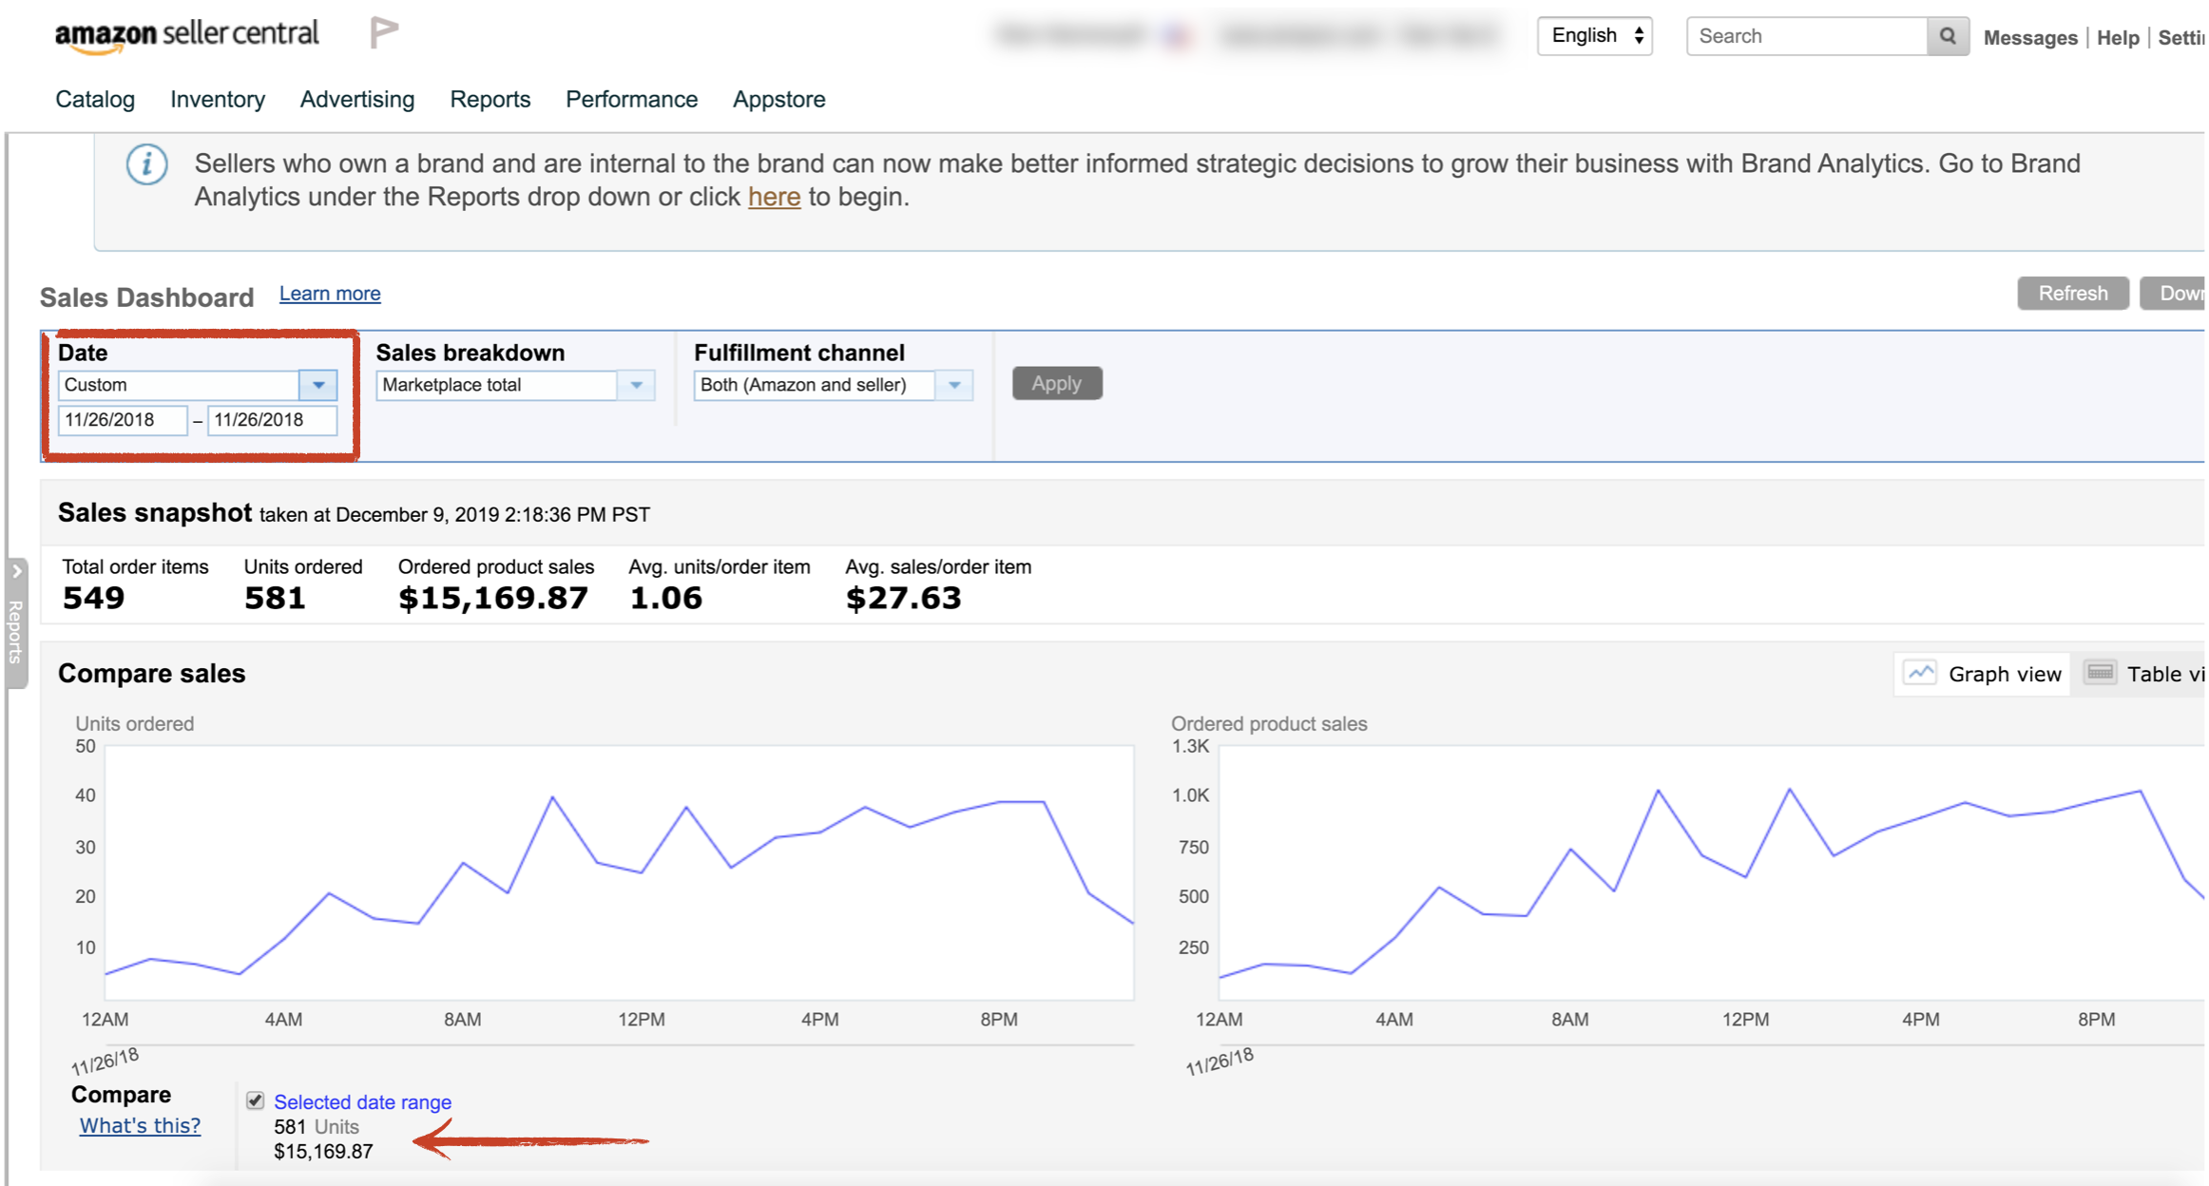Open the Reports menu
Viewport: 2209px width, 1186px height.
coord(490,99)
